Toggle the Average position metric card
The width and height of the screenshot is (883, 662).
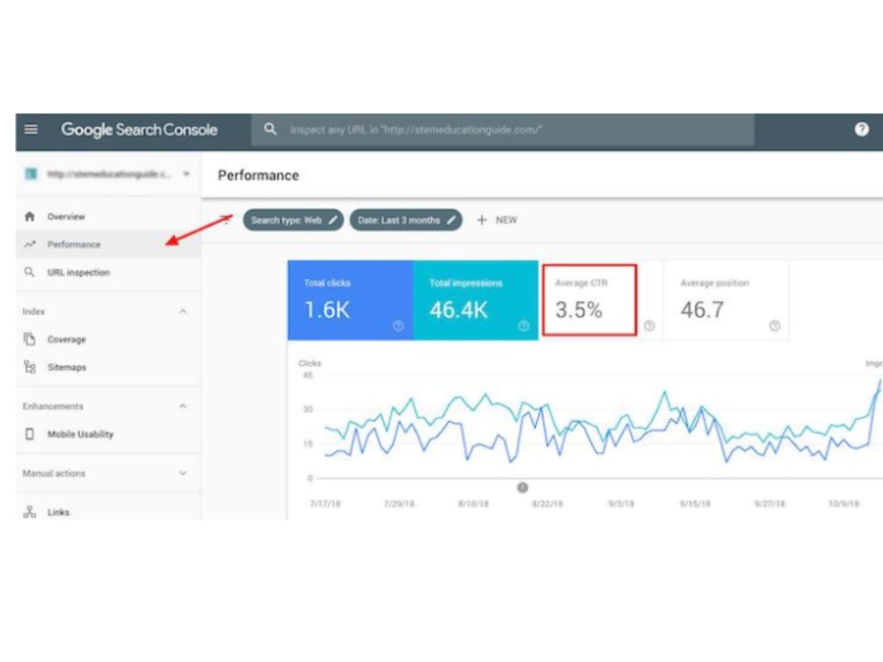click(x=727, y=300)
